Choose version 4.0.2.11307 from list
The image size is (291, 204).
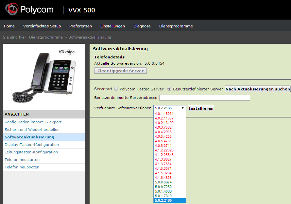[x=170, y=118]
